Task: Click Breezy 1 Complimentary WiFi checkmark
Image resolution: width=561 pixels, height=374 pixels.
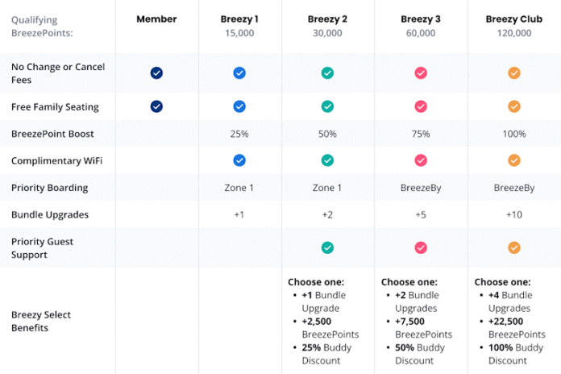Action: (239, 160)
